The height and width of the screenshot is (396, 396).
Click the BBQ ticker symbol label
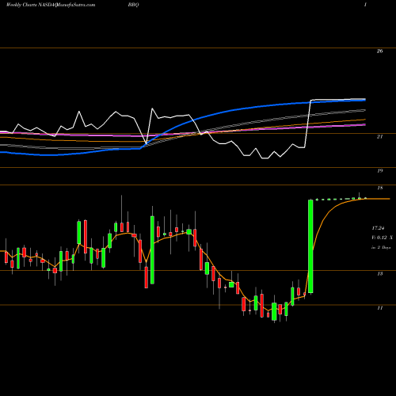click(133, 5)
